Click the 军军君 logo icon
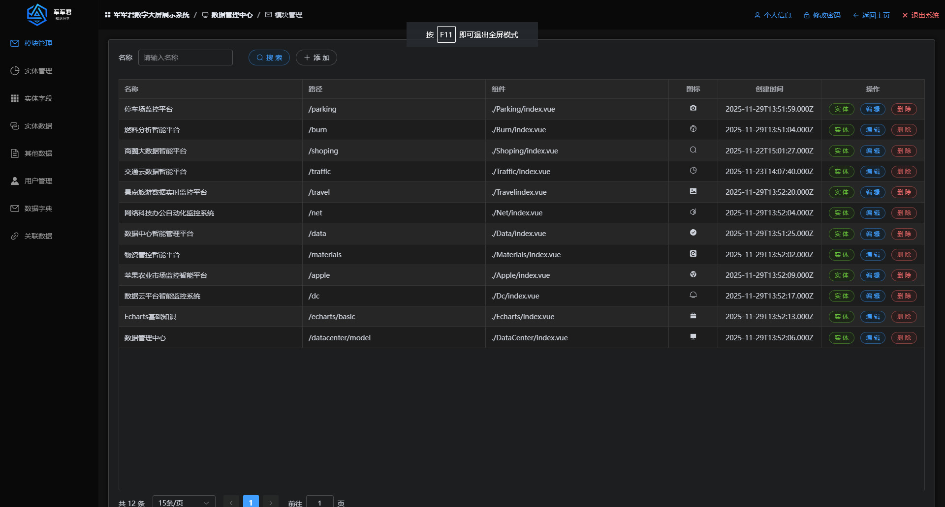 click(37, 15)
